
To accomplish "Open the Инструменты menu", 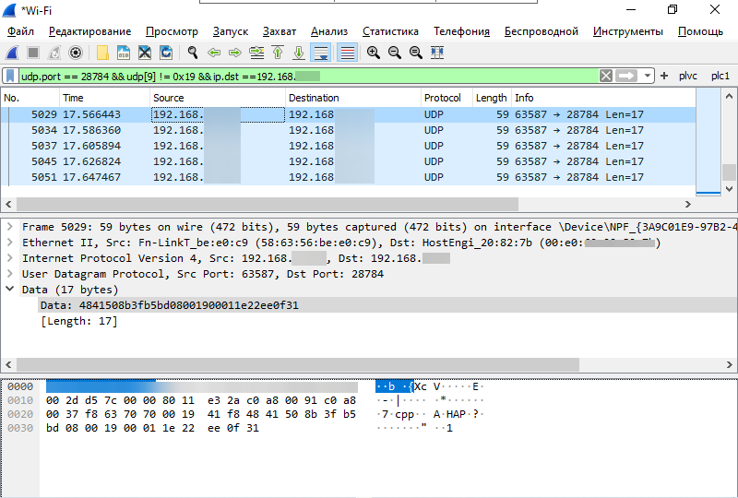I will [628, 31].
